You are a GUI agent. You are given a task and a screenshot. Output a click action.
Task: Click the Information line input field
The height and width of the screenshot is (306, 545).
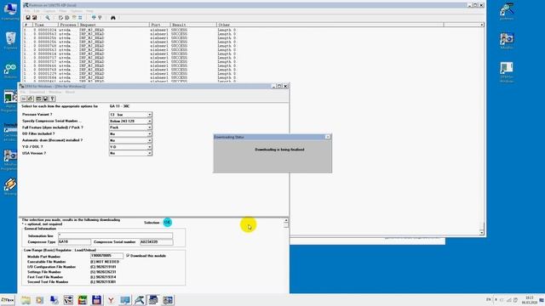(116, 235)
